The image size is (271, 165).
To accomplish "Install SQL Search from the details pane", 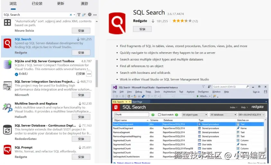I will point(142,29).
